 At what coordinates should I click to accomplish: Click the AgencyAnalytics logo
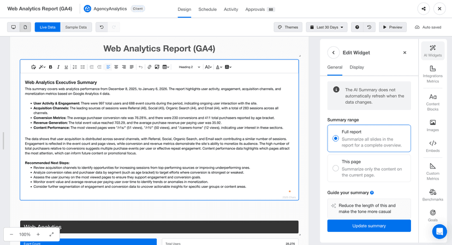tap(87, 9)
